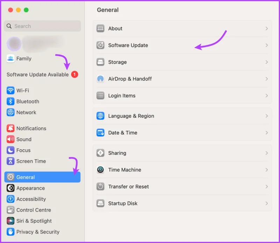Click the magnifying glass search icon

[x=9, y=26]
